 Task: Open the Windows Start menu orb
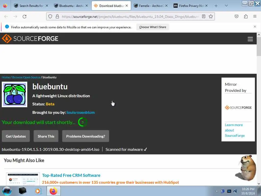point(7,191)
